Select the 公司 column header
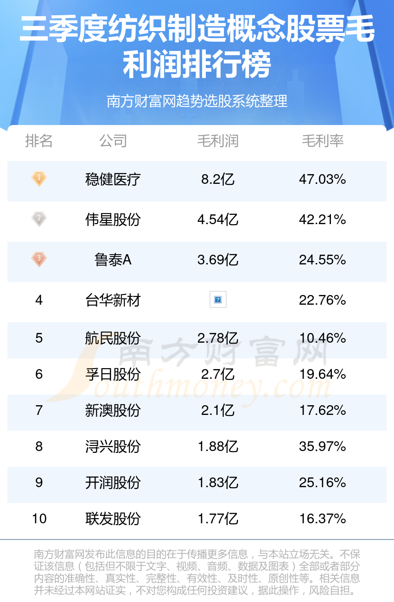Screen dimensions: 394x602 113,141
